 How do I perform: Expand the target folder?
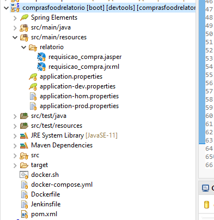pos(15,165)
